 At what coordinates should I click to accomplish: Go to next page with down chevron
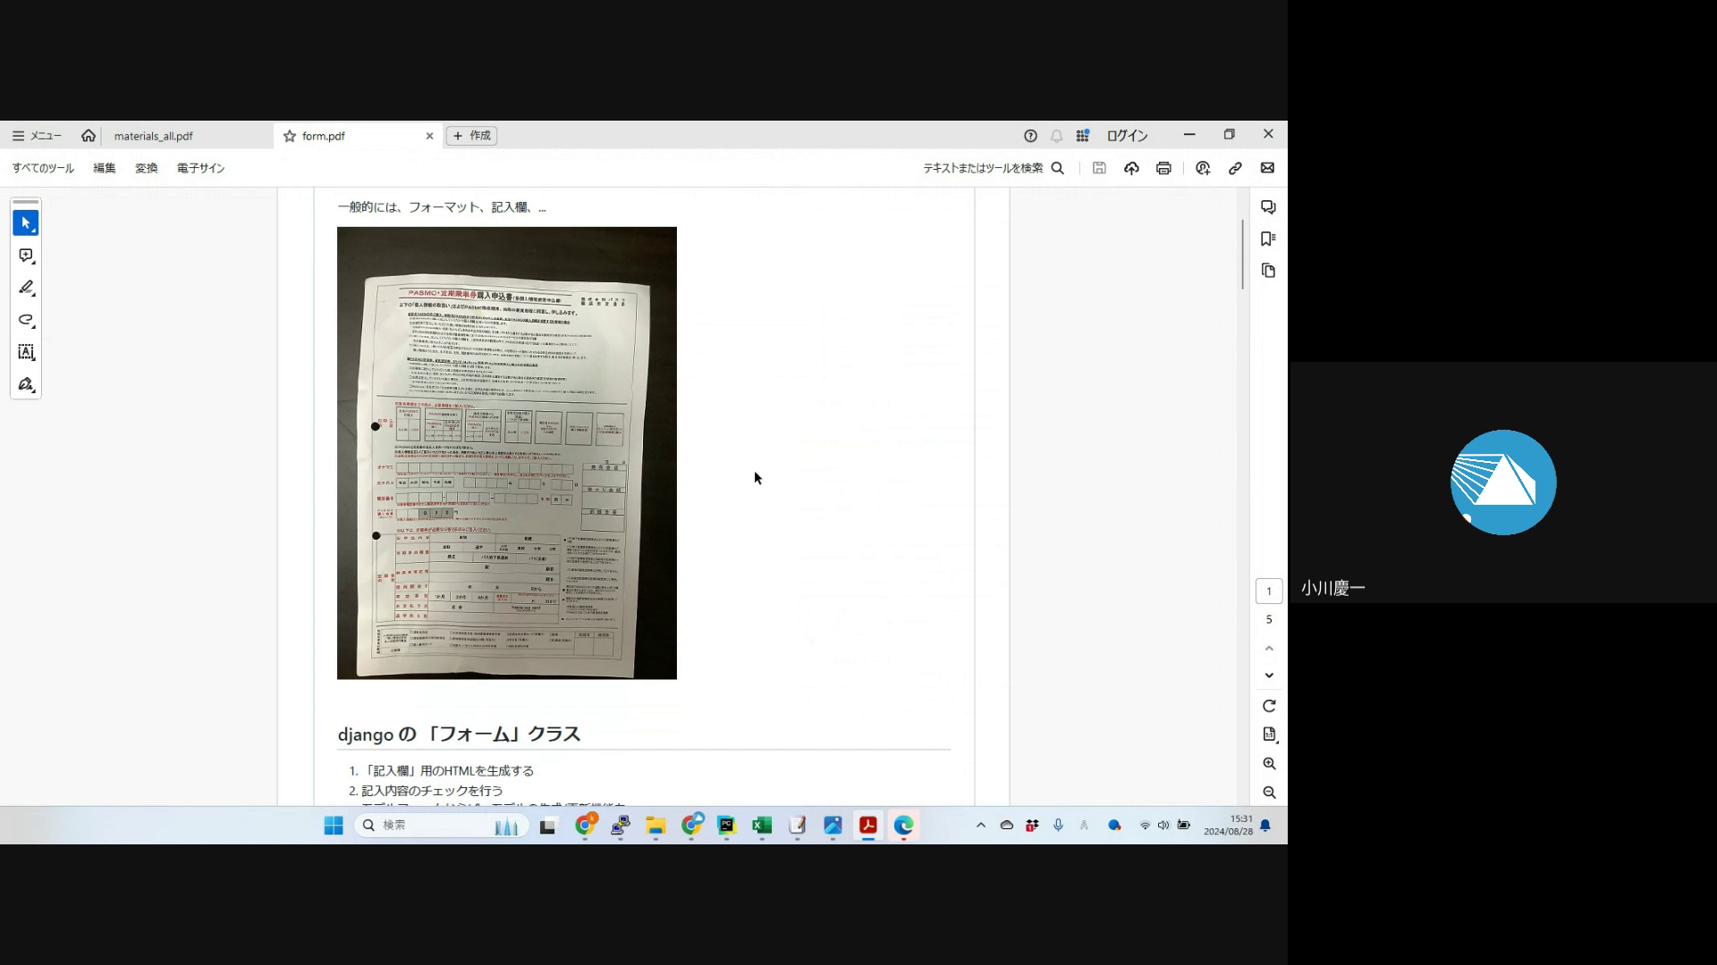click(x=1269, y=675)
